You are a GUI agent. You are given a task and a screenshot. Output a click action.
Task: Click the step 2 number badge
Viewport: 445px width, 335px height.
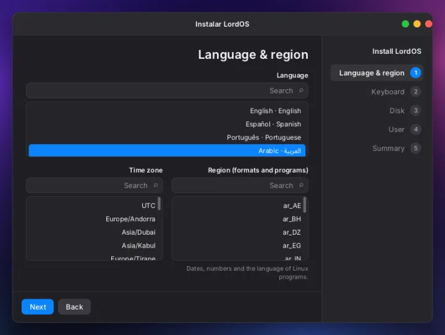pos(415,92)
